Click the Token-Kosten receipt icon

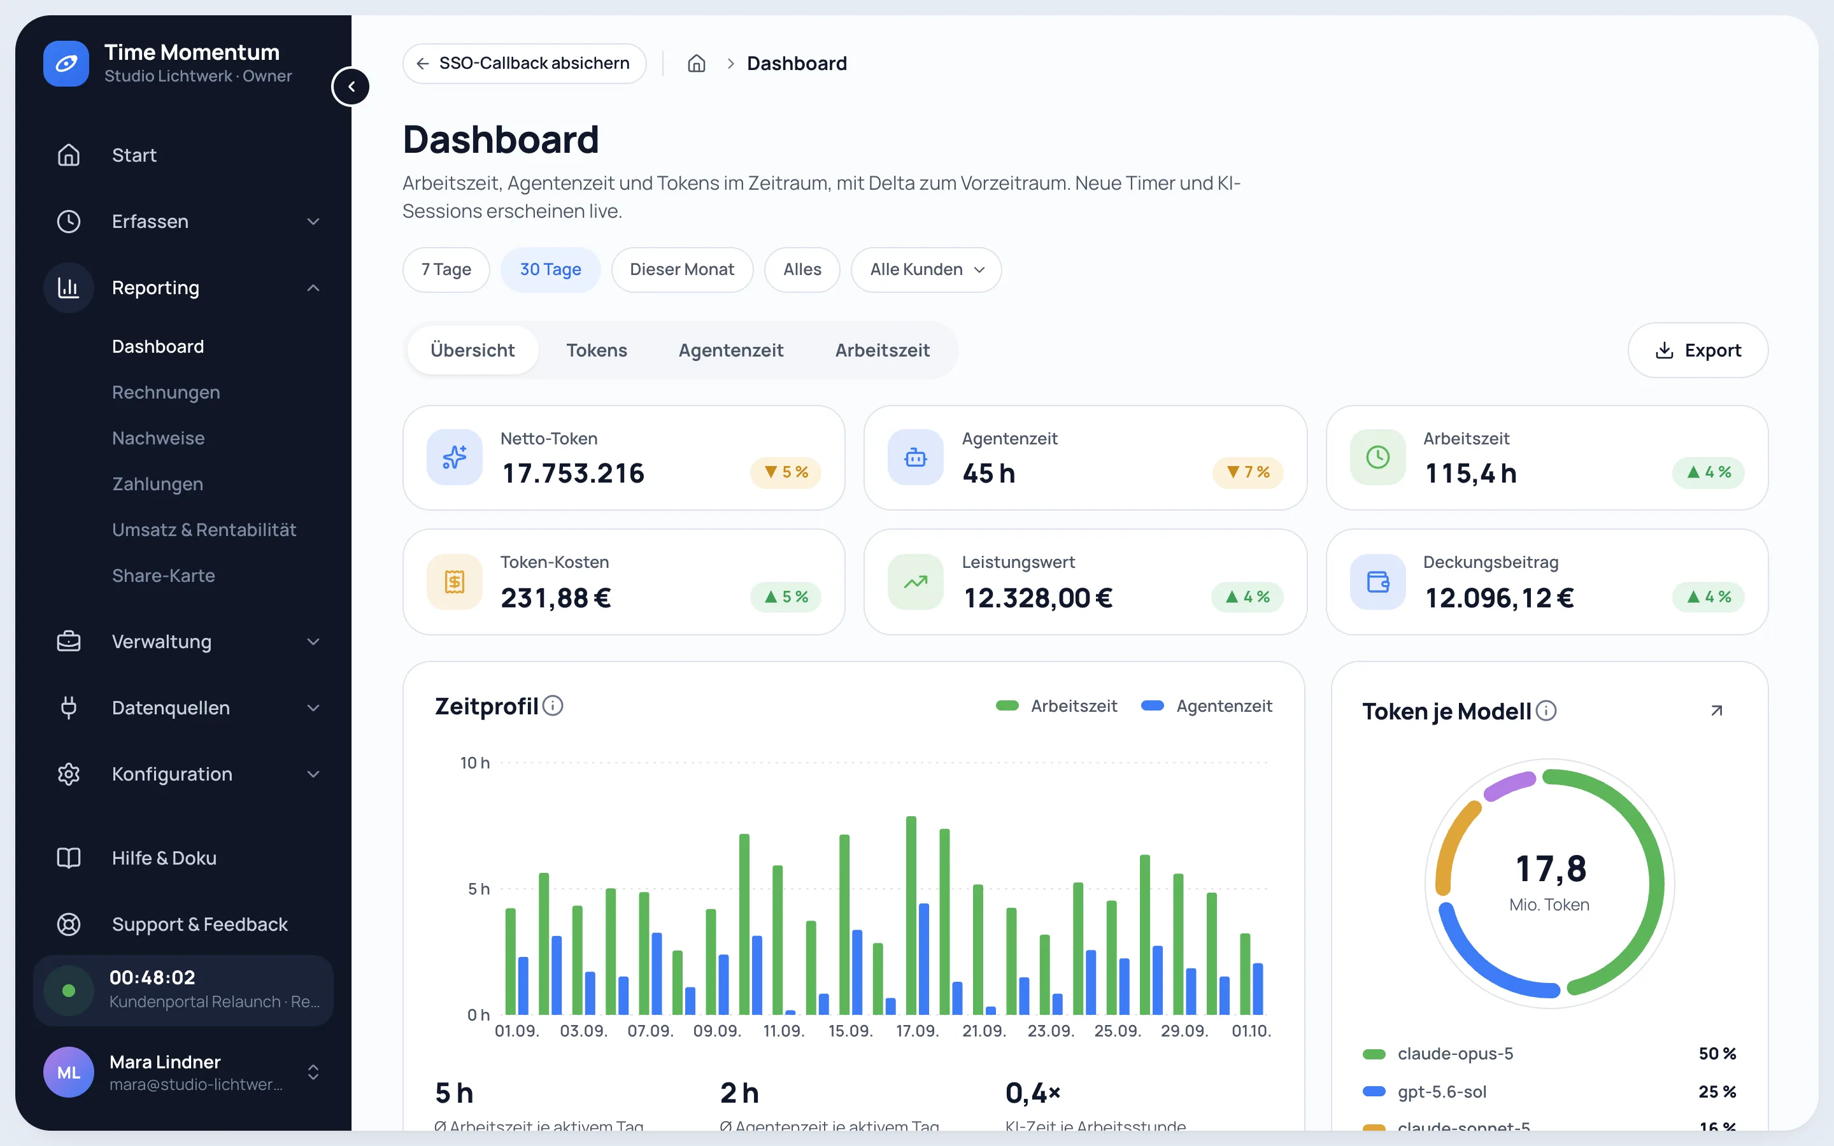[455, 581]
